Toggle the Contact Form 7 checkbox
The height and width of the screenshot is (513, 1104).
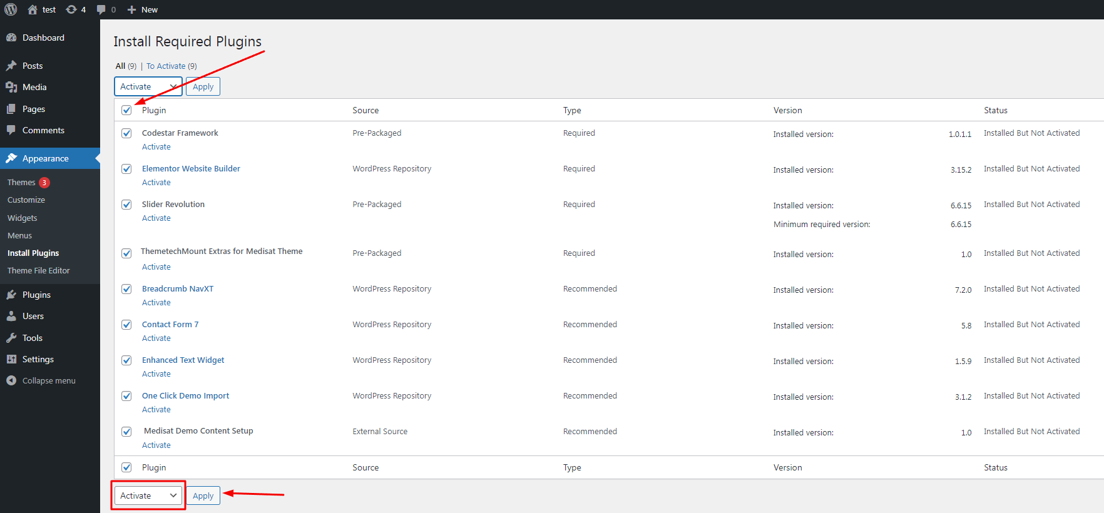tap(126, 325)
